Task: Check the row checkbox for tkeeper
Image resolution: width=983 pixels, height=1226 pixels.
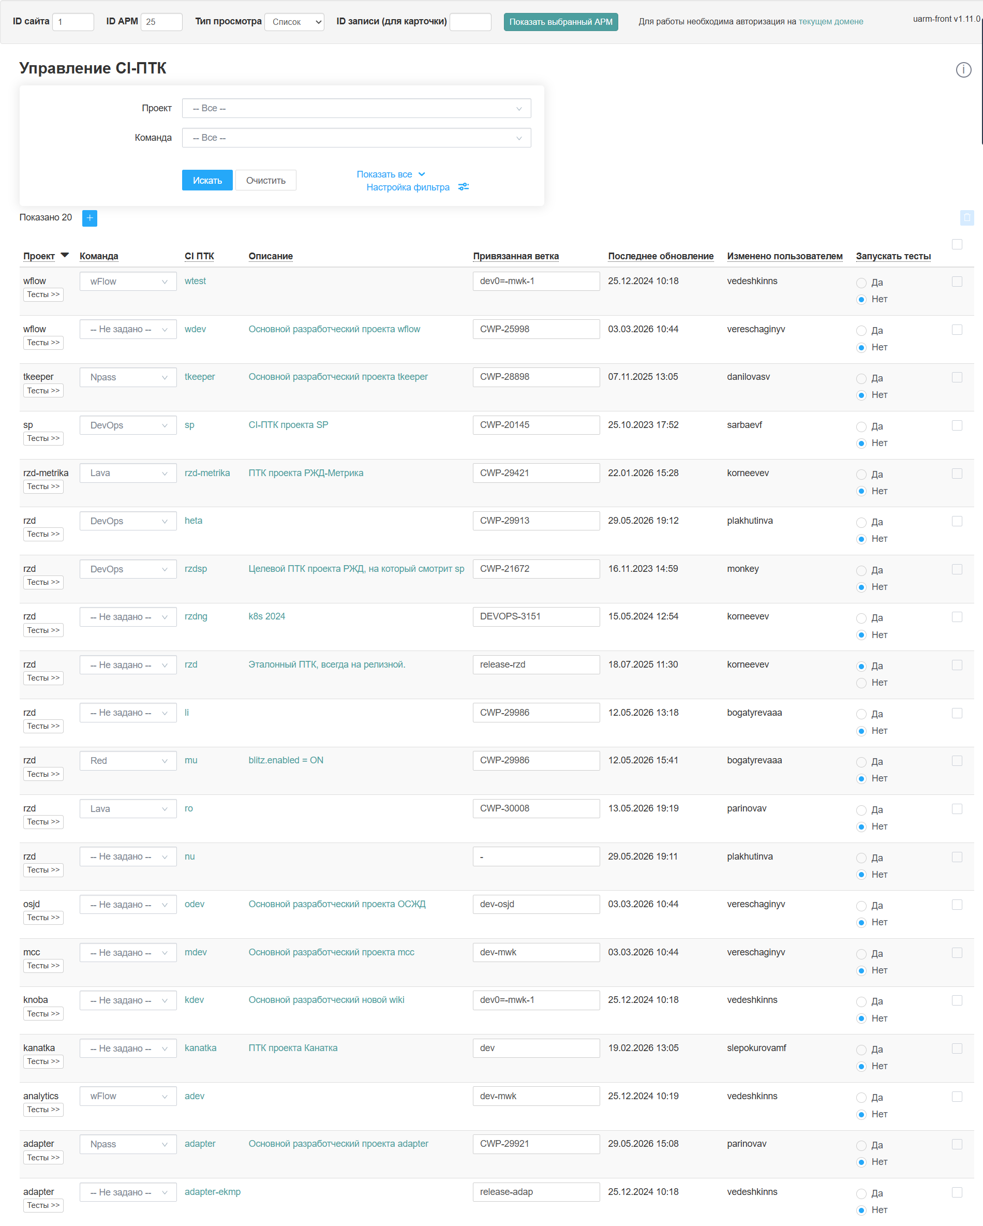Action: 957,378
